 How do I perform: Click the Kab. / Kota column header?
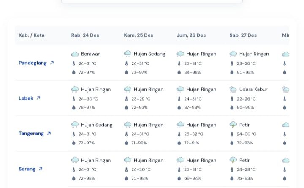(32, 35)
